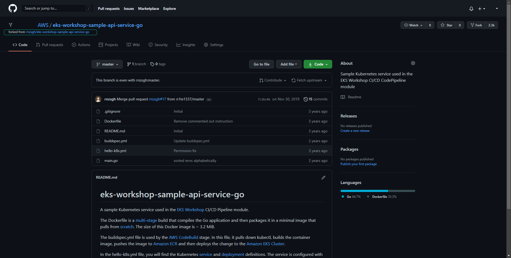Open commit hash 7c2bc4b
Viewport: 511px width, 258px height.
264,99
